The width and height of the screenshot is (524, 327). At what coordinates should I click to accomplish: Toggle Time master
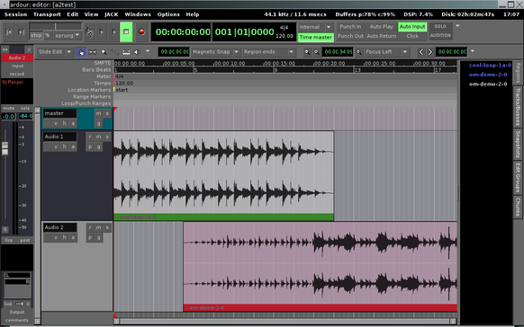point(315,38)
